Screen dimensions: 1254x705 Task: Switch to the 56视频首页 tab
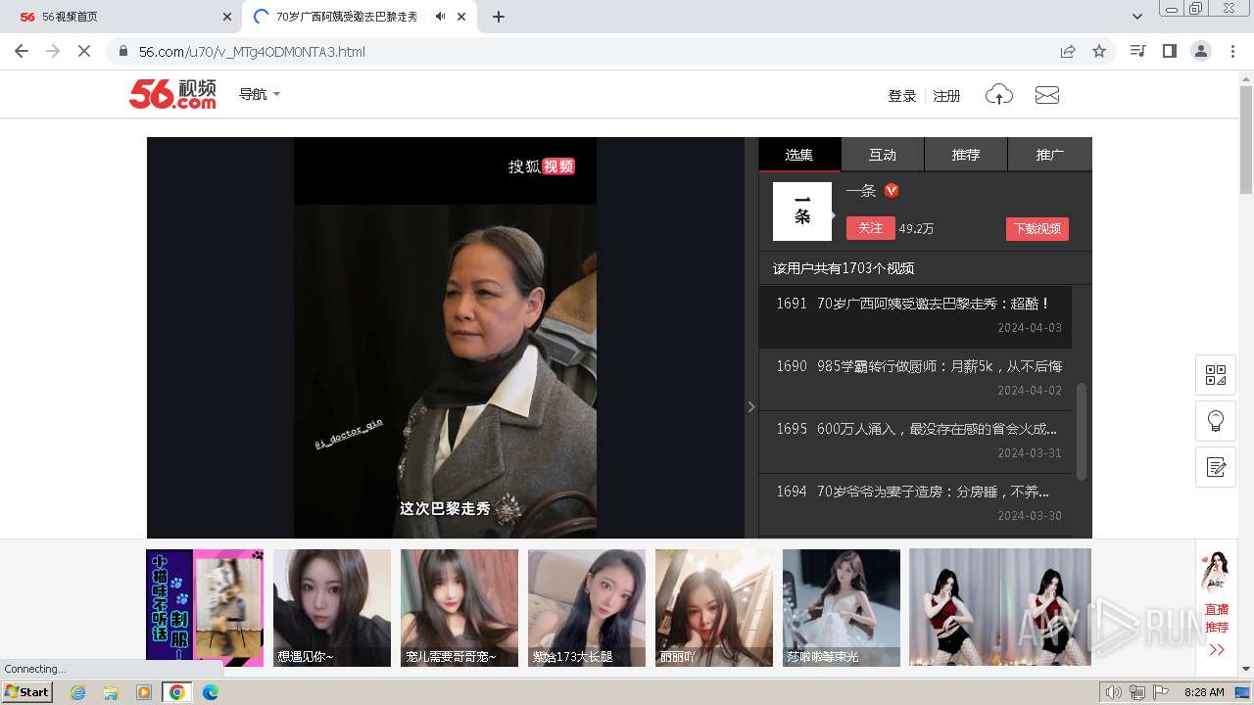pyautogui.click(x=122, y=17)
